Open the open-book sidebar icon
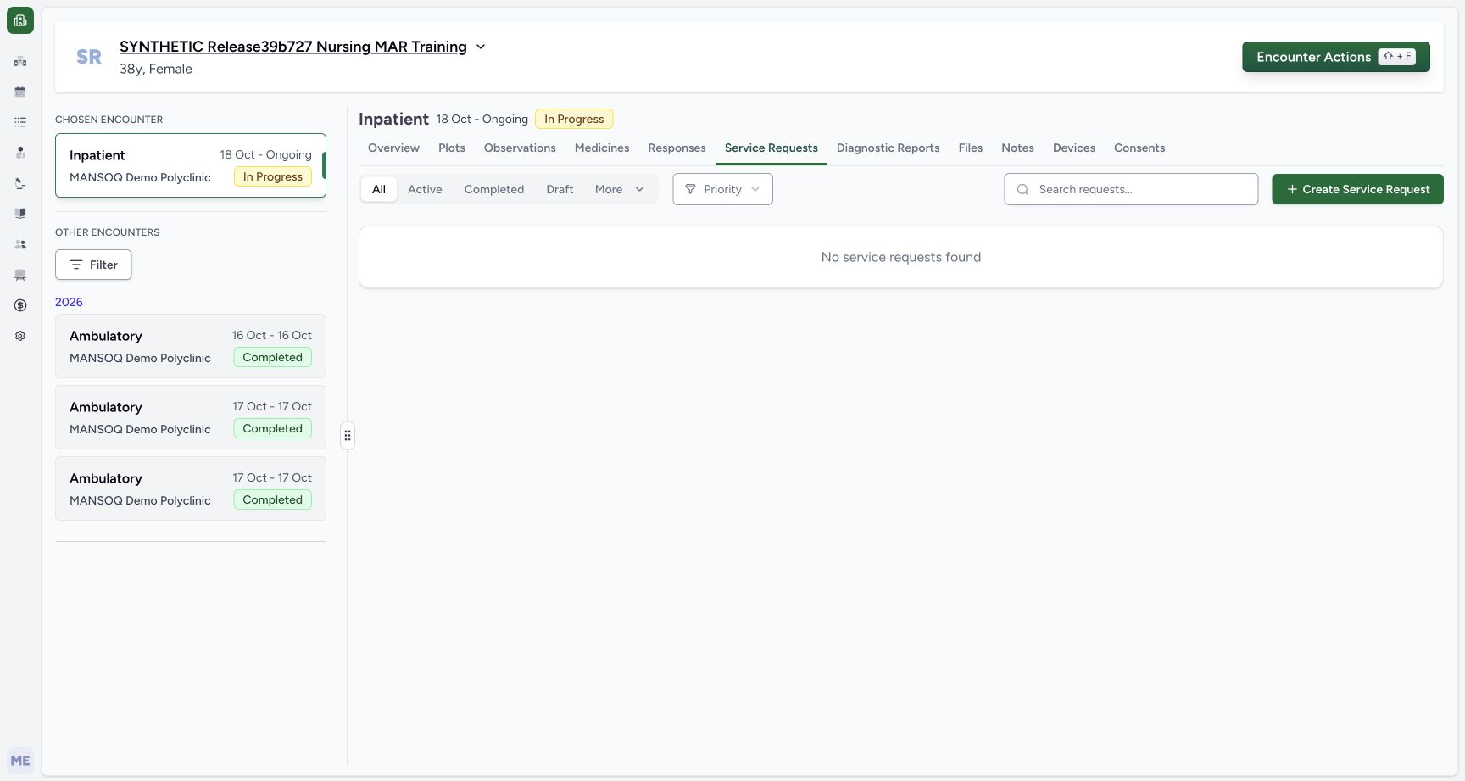Screen dimensions: 1465x781 point(20,214)
